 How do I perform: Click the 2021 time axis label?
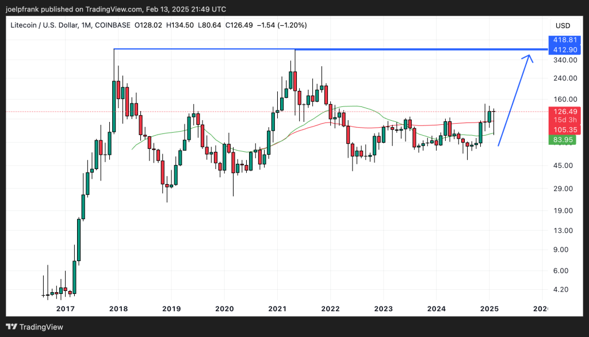(x=277, y=309)
